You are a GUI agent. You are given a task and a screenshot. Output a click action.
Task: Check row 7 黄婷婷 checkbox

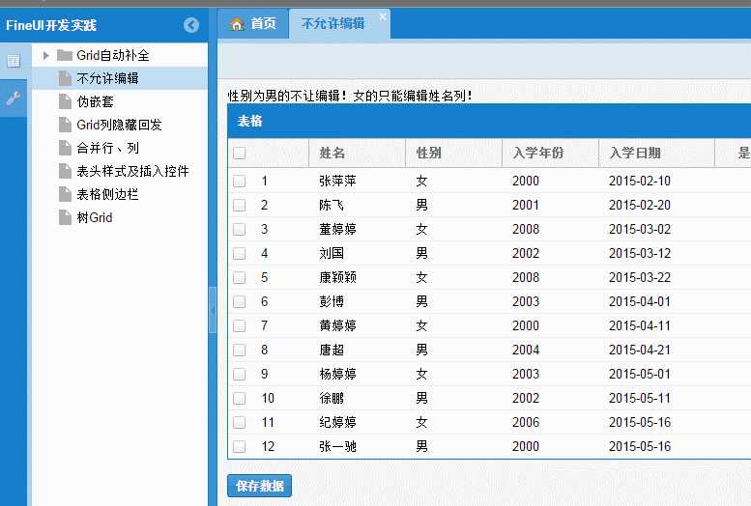coord(239,326)
